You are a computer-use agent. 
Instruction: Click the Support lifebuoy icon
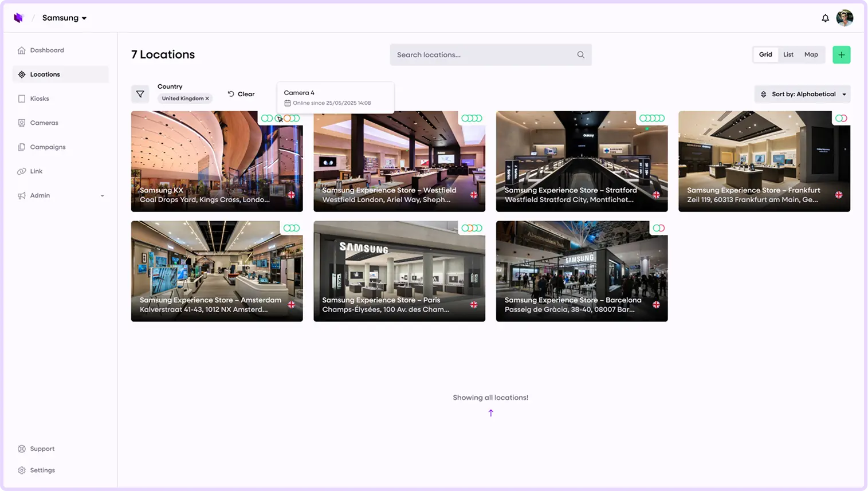(22, 449)
